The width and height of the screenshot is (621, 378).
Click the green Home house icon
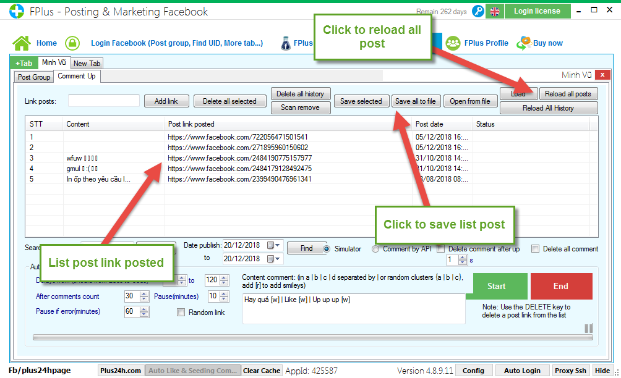pos(22,43)
